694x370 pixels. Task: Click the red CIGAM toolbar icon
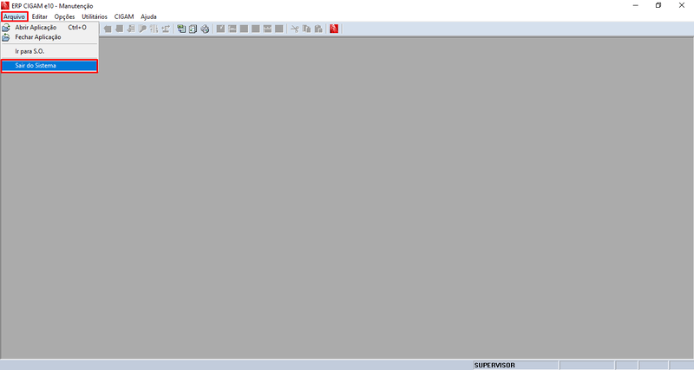pyautogui.click(x=334, y=29)
